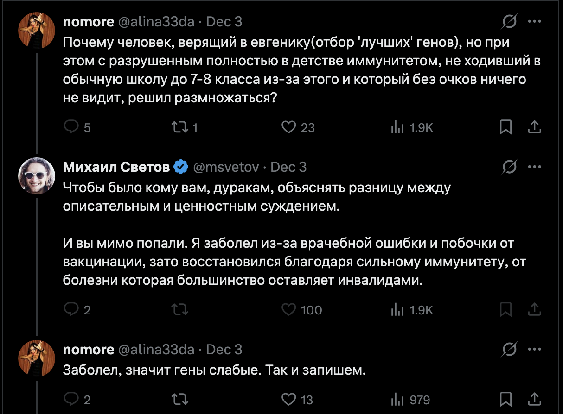This screenshot has width=563, height=414.
Task: Reply to Михаил Светов's tweet
Action: (x=71, y=309)
